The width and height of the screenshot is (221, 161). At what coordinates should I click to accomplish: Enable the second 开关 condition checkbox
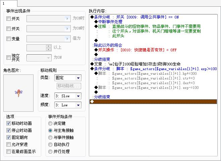(8, 29)
